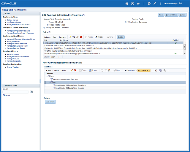The image size is (190, 152).
Task: Click collapse all icon in Conditions toolbar
Action: pyautogui.click(x=102, y=70)
